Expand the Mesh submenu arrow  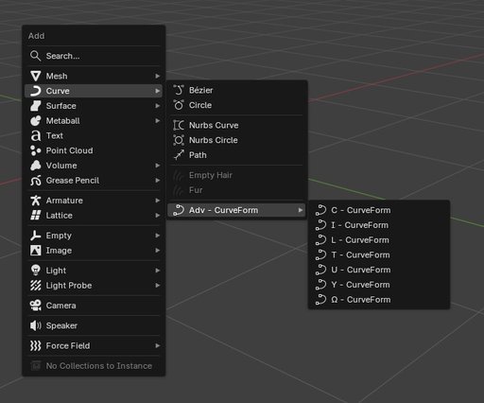click(158, 76)
